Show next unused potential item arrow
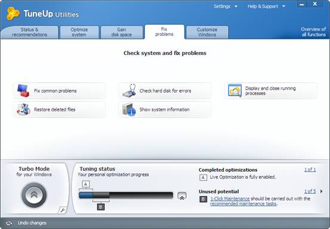This screenshot has width=330, height=229. 322,191
